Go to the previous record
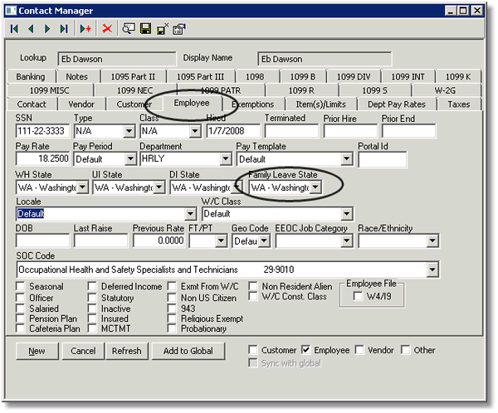 point(31,29)
